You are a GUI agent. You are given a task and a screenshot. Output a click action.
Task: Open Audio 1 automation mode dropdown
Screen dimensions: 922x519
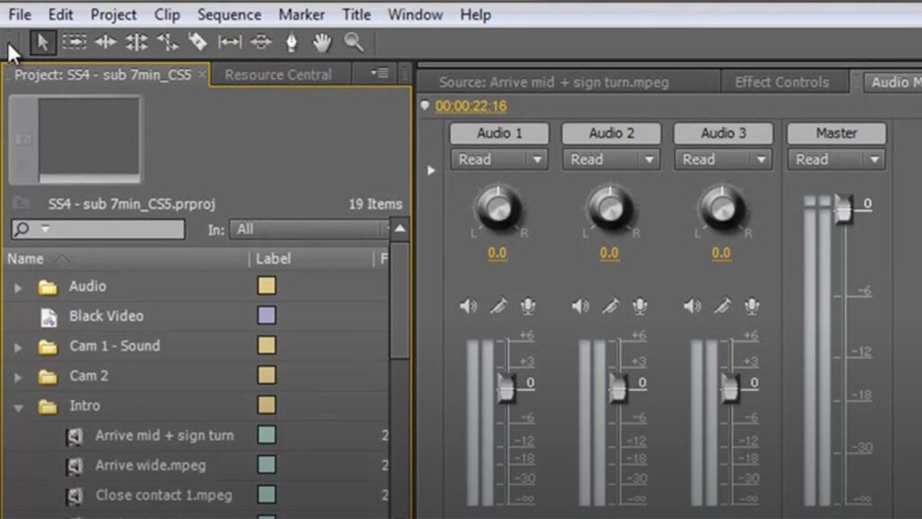click(x=499, y=159)
